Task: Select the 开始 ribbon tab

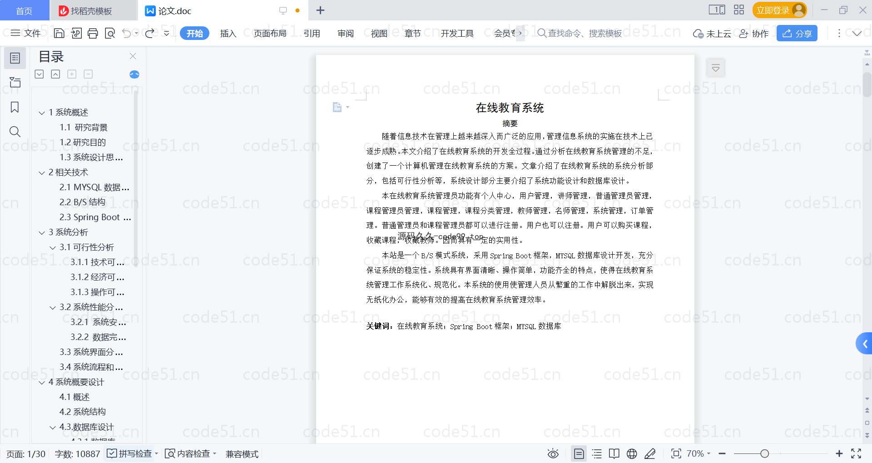Action: 194,33
